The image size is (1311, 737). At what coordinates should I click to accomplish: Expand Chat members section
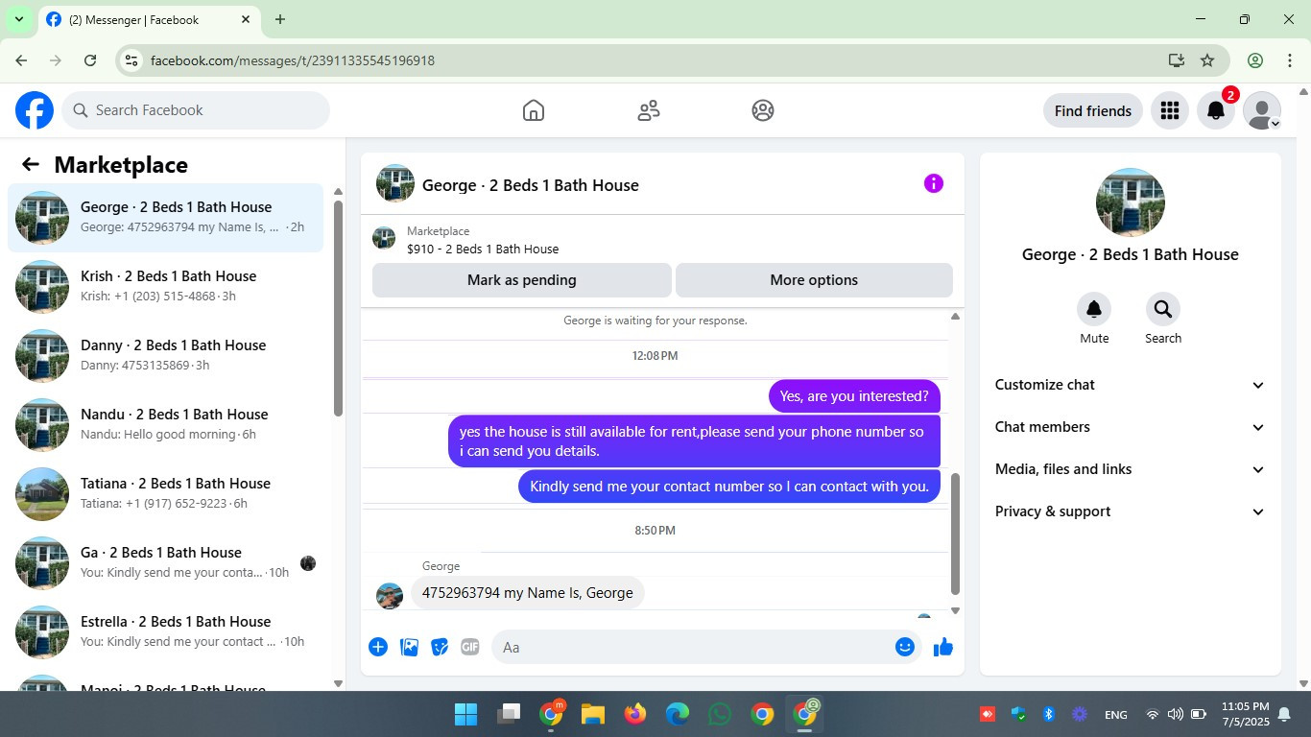click(1131, 427)
